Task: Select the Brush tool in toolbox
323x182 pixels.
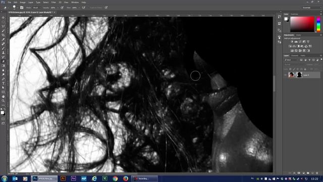Action: [x=3, y=49]
